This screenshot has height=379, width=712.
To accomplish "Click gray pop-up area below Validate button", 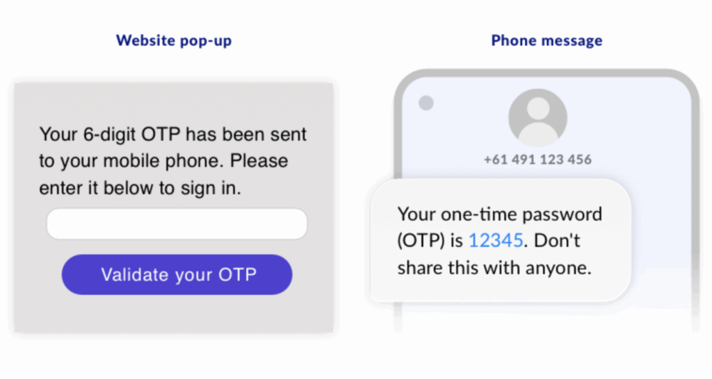I will coord(174,314).
